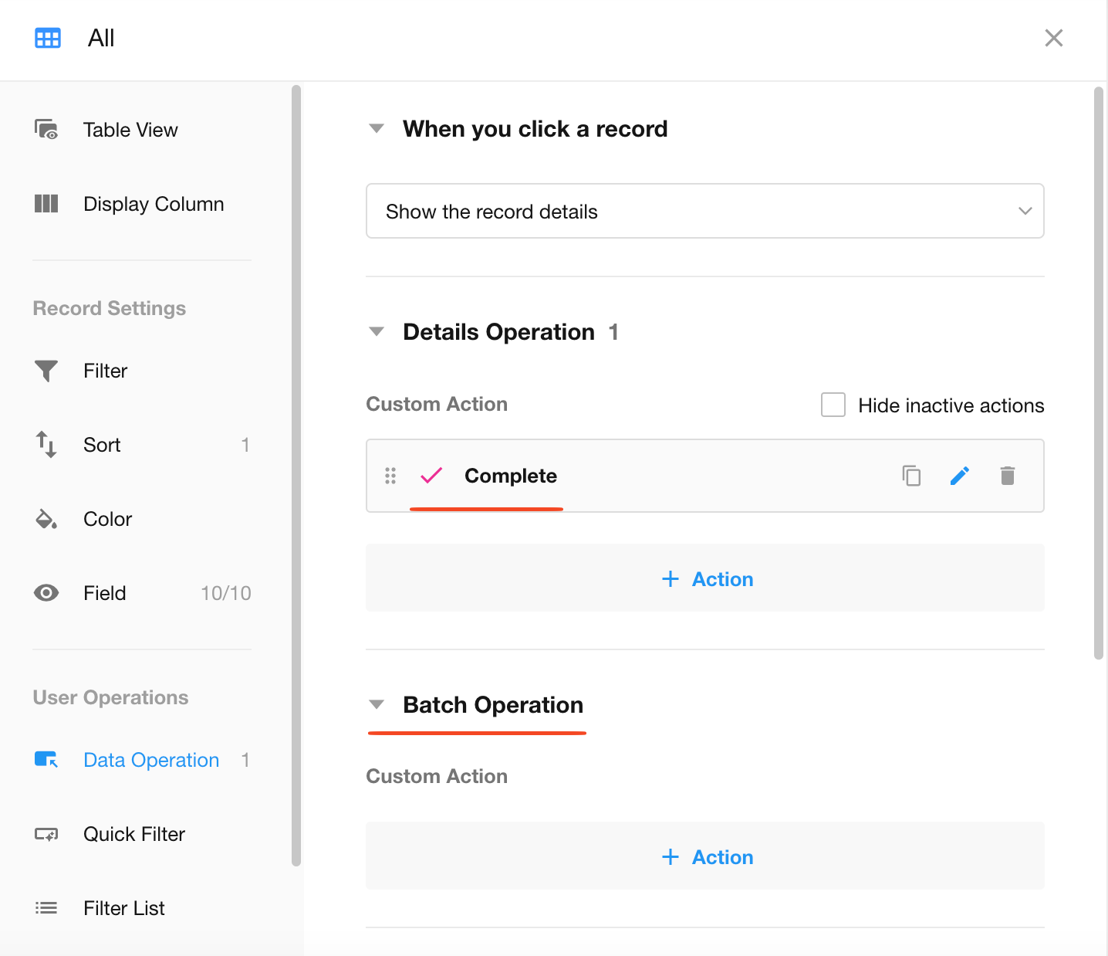The image size is (1108, 956).
Task: Add Action under Batch Operation
Action: [706, 857]
